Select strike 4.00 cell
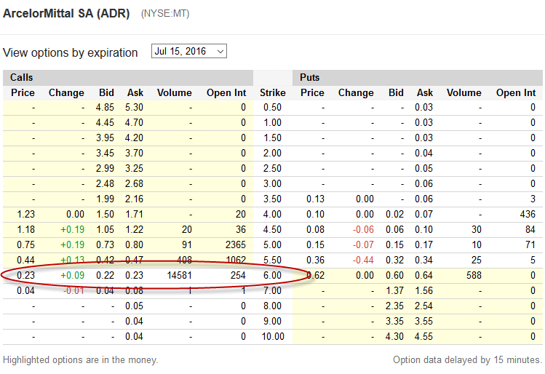The image size is (545, 374). tap(272, 215)
